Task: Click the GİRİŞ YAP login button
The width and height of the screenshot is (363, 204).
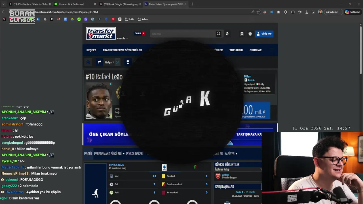Action: [x=264, y=34]
